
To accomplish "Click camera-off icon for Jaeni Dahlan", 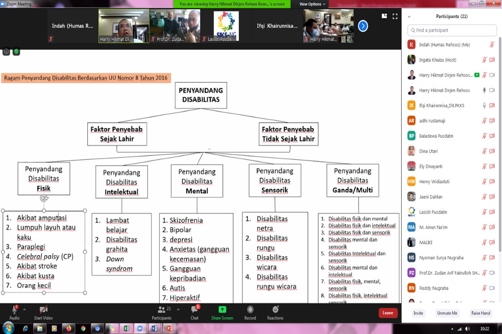I will pos(492,197).
